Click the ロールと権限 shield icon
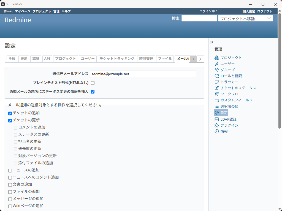The height and width of the screenshot is (211, 282). click(x=217, y=76)
